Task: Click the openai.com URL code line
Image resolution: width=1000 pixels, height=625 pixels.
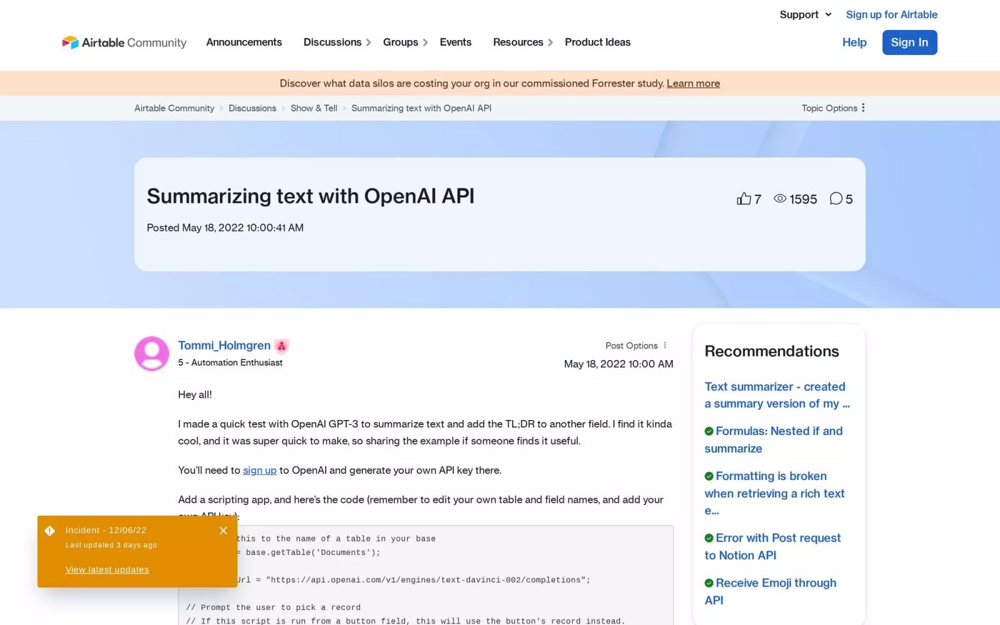Action: (x=413, y=580)
